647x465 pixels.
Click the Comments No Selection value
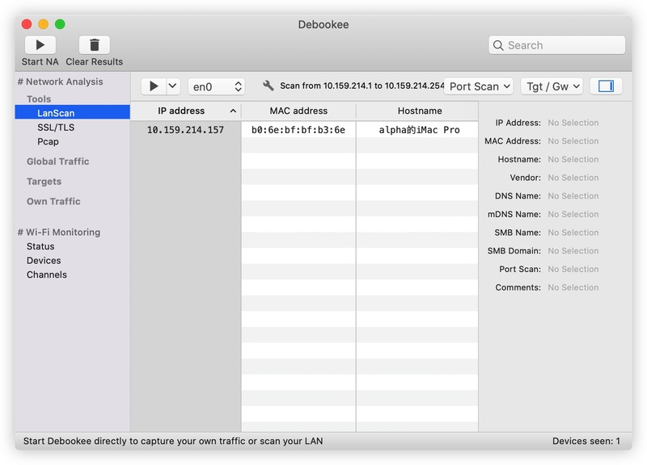click(573, 287)
